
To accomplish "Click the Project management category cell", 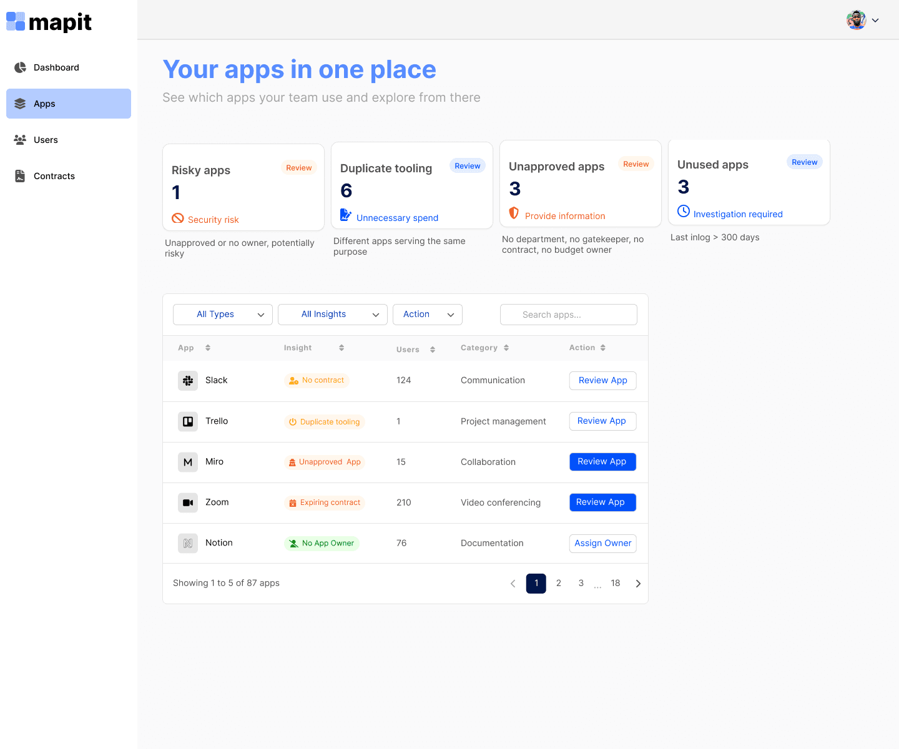I will (503, 422).
